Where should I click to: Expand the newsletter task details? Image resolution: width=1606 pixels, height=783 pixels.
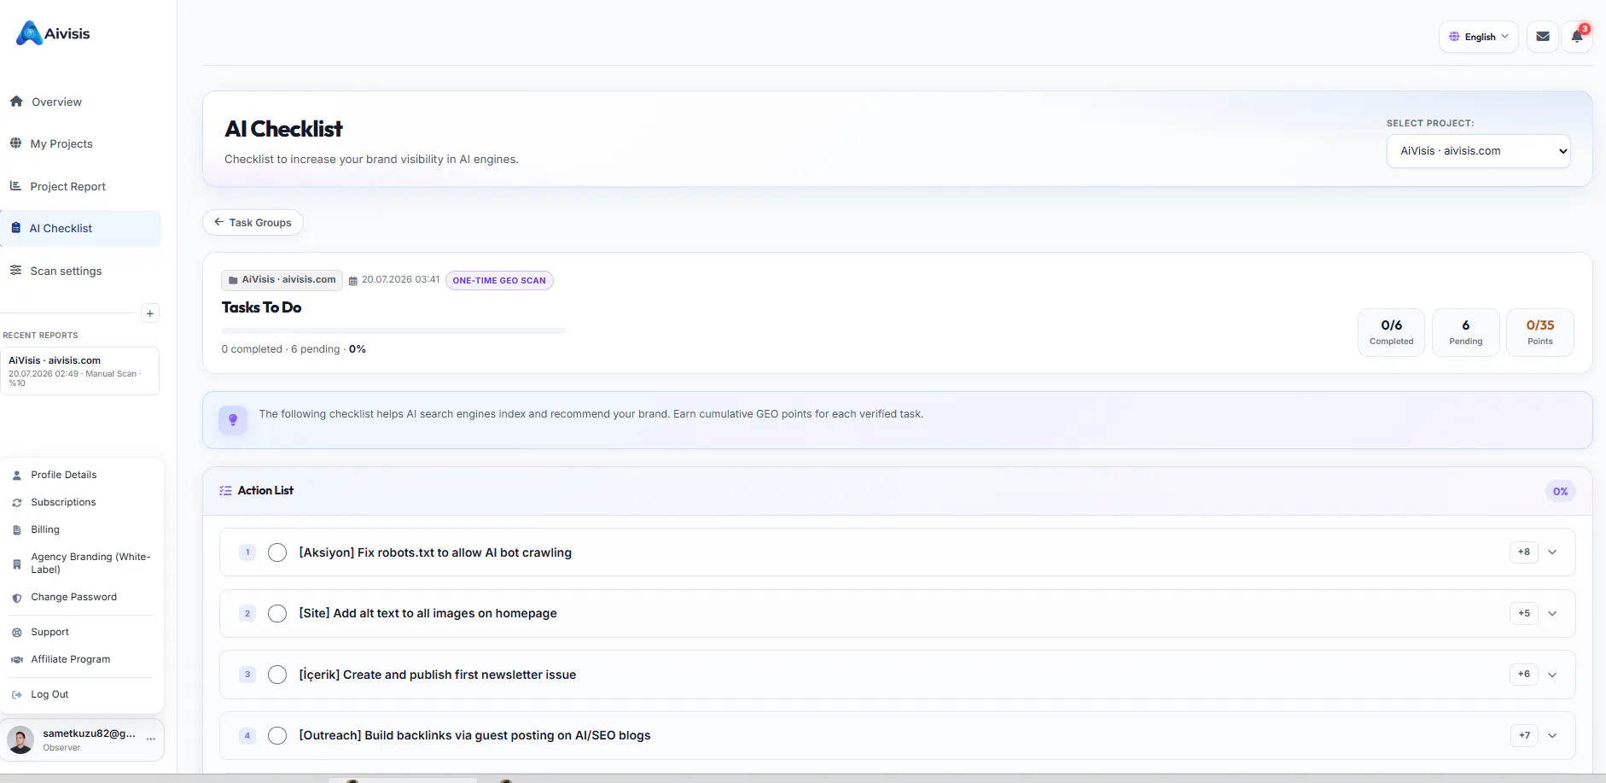1552,675
